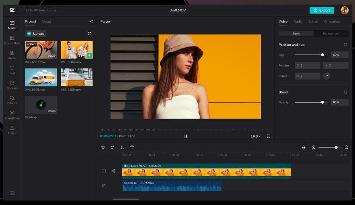The image size is (355, 205).
Task: Refresh the project media list
Action: [x=89, y=33]
